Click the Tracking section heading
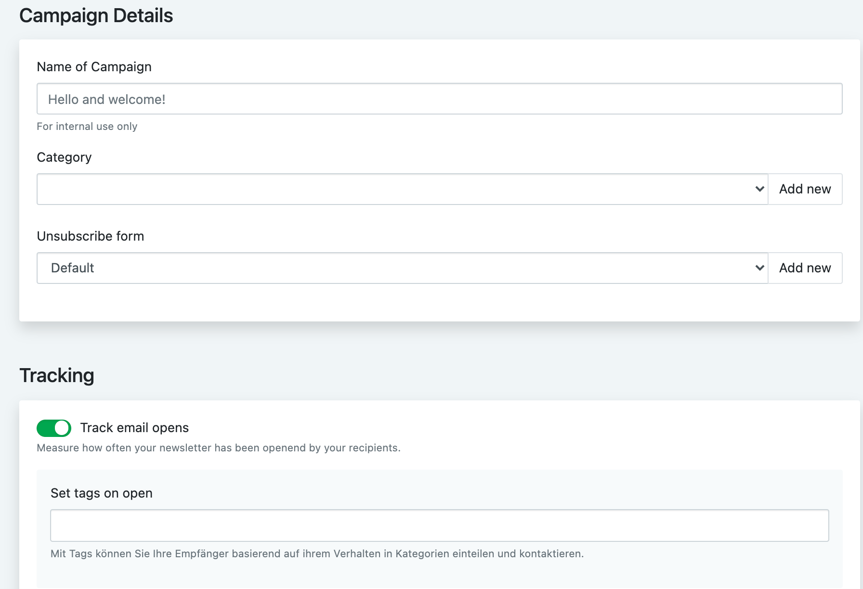Screen dimensions: 863x589 click(x=57, y=375)
